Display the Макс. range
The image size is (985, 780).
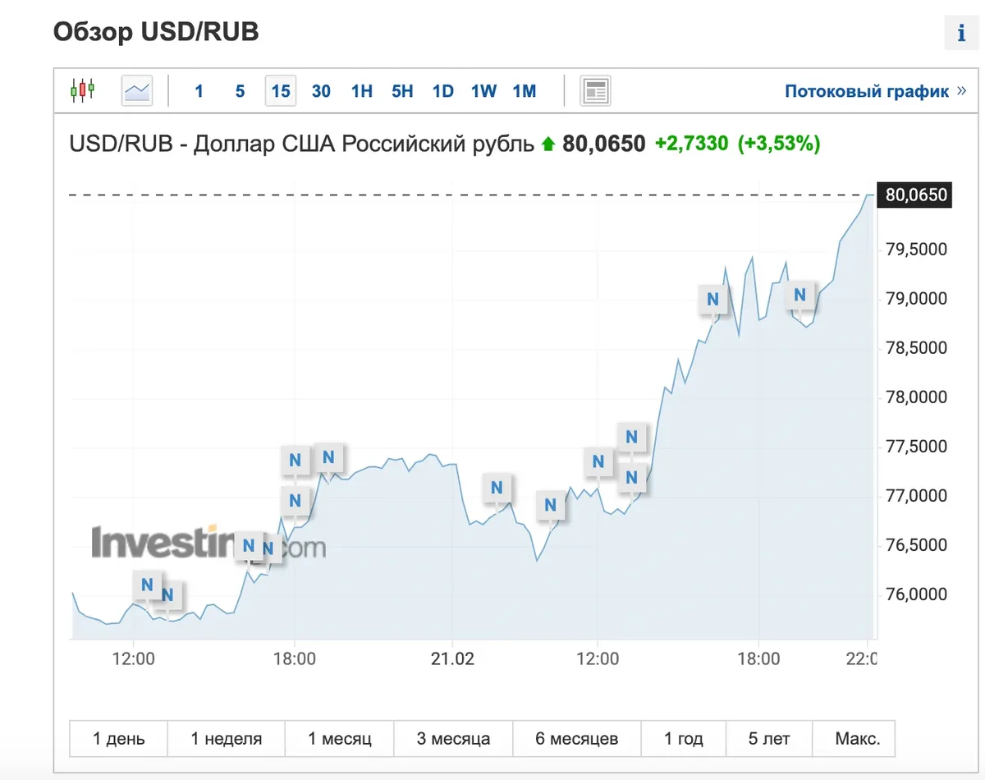858,738
